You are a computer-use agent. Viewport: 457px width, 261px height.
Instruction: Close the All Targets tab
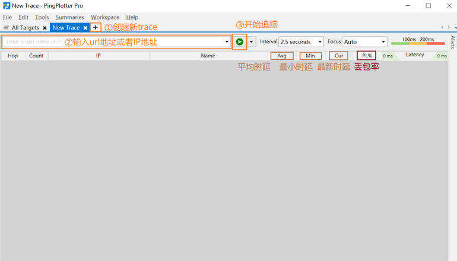point(45,28)
